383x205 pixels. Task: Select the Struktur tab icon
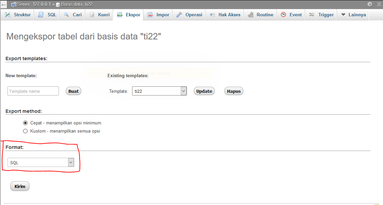pos(7,15)
